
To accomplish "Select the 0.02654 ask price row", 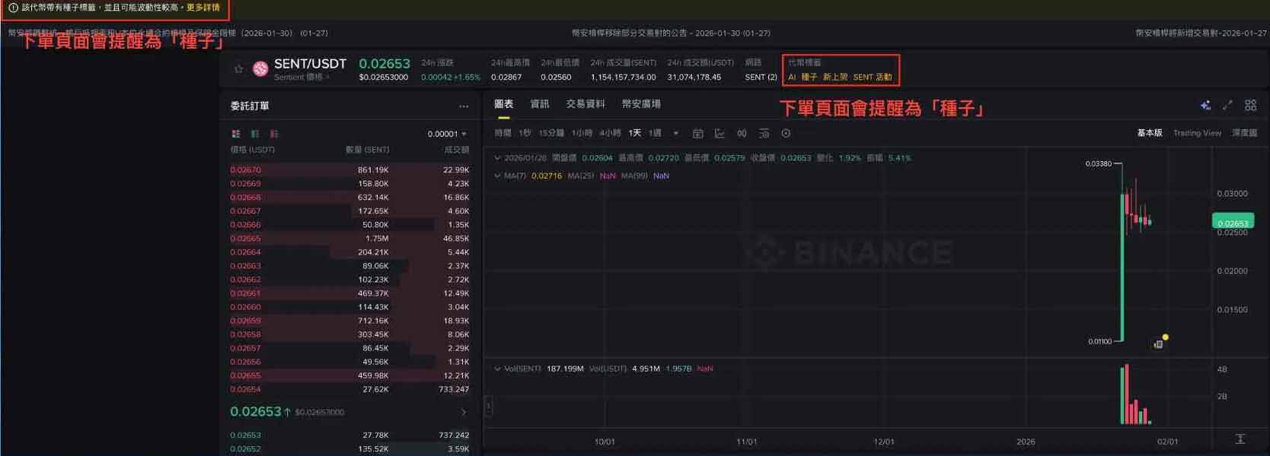I will tap(349, 389).
